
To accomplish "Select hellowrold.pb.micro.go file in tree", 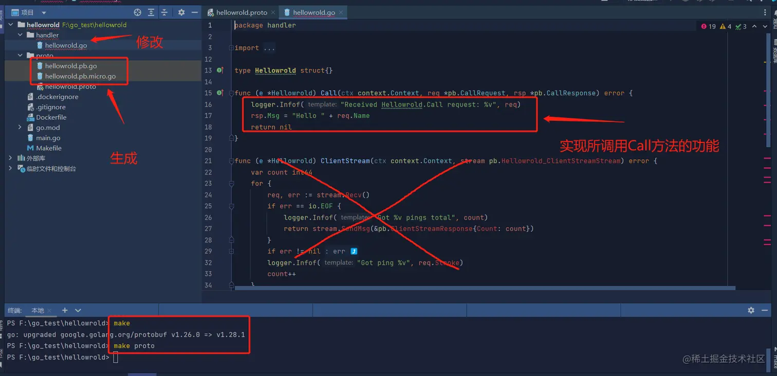I will click(x=80, y=76).
